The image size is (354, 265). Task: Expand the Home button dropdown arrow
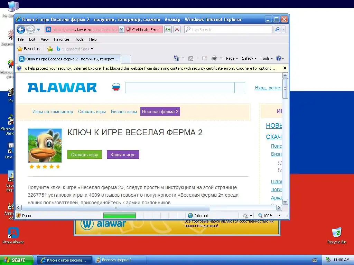pyautogui.click(x=183, y=58)
